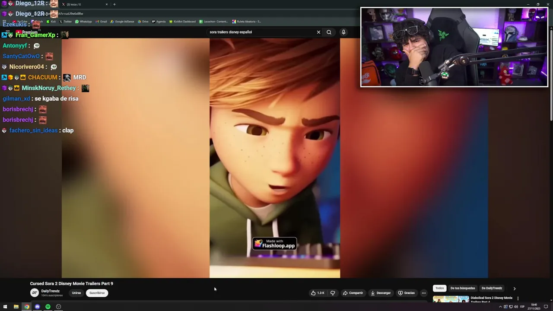Click the Unirse membership button

tap(76, 293)
